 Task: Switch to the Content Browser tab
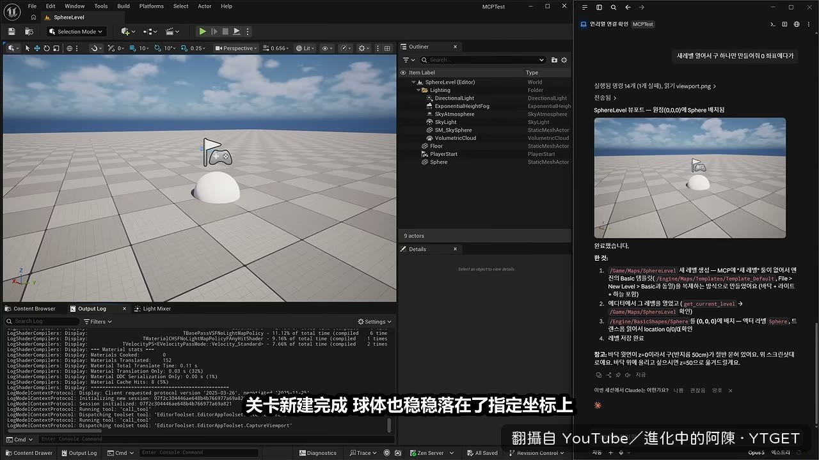pyautogui.click(x=34, y=309)
